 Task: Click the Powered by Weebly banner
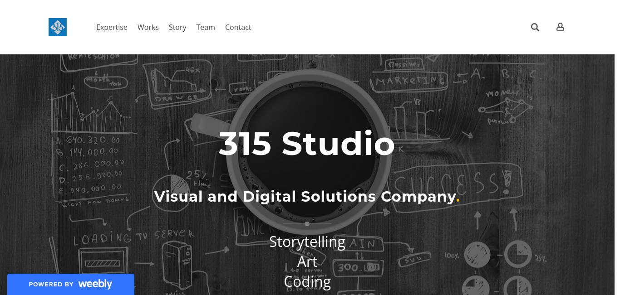point(71,284)
